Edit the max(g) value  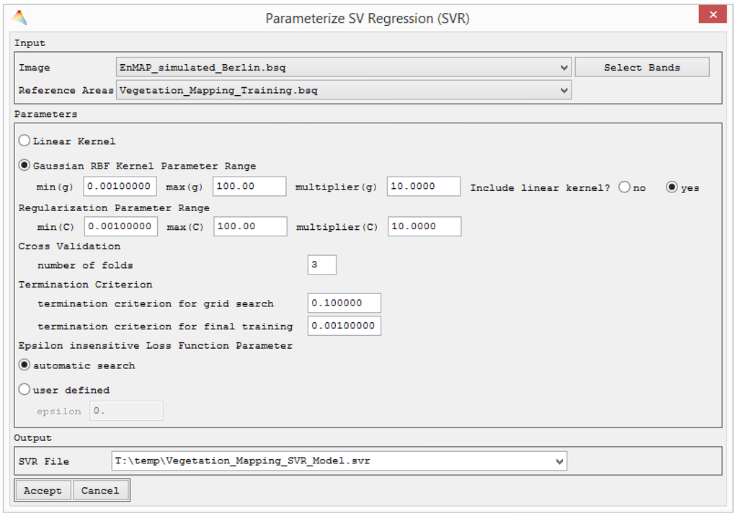coord(249,186)
